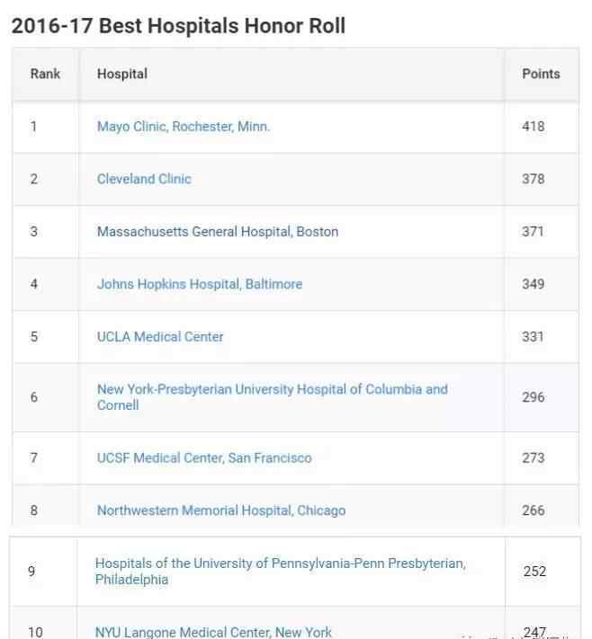Image resolution: width=592 pixels, height=639 pixels.
Task: Open Northwestern Memorial Hospital, Chicago link
Action: (221, 510)
